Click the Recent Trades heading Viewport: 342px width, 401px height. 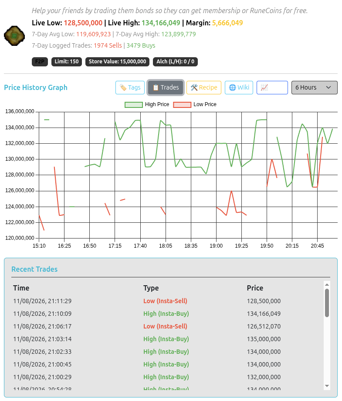click(34, 269)
